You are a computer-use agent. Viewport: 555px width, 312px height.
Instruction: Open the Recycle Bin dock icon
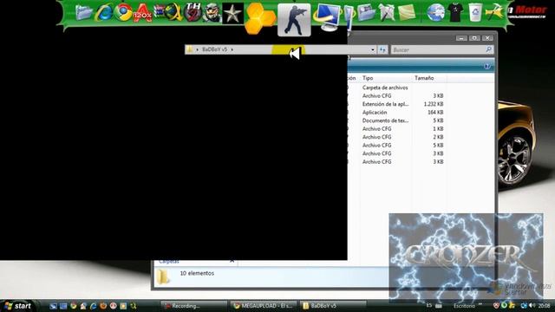pos(475,13)
